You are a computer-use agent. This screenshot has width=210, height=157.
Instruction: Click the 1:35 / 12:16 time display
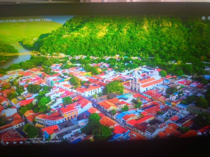[31, 142]
